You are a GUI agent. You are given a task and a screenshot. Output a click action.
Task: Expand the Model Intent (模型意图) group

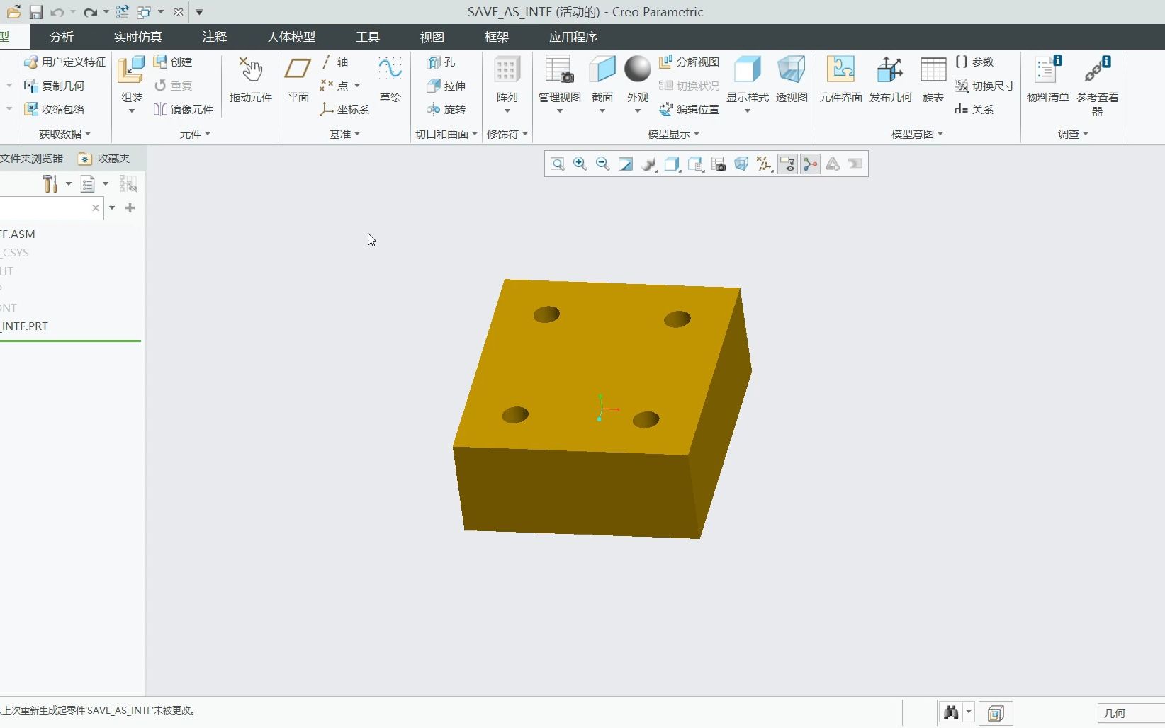tap(917, 134)
